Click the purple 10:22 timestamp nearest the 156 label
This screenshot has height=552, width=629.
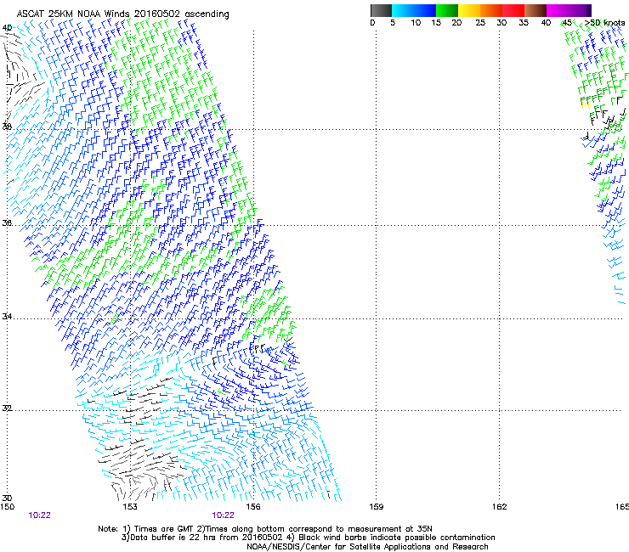coord(223,515)
